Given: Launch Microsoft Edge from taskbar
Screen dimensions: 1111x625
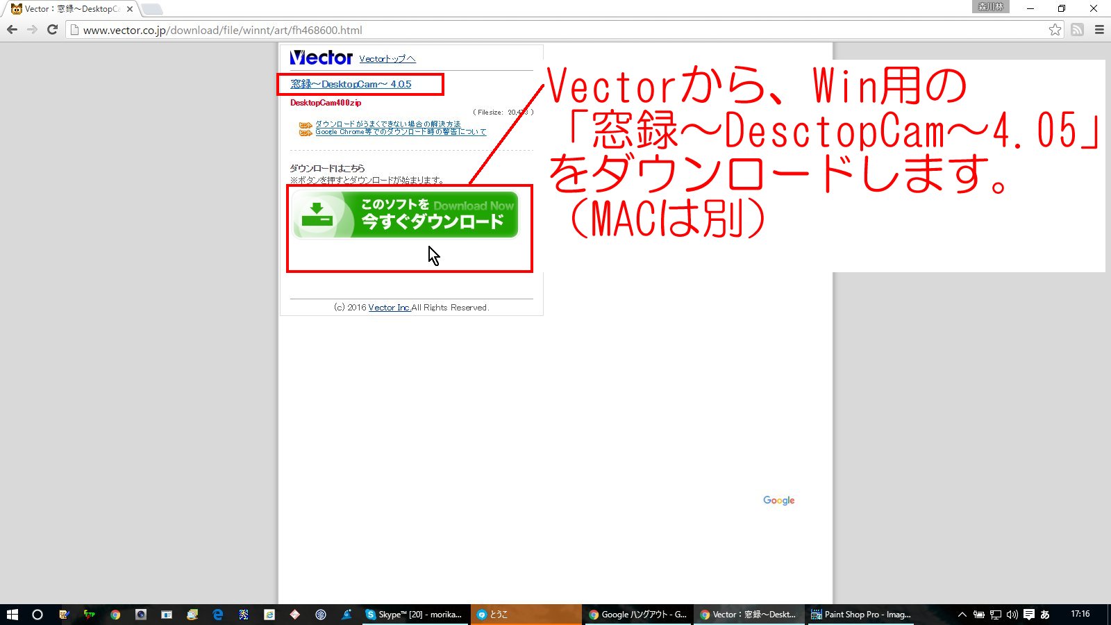Looking at the screenshot, I should click(218, 615).
